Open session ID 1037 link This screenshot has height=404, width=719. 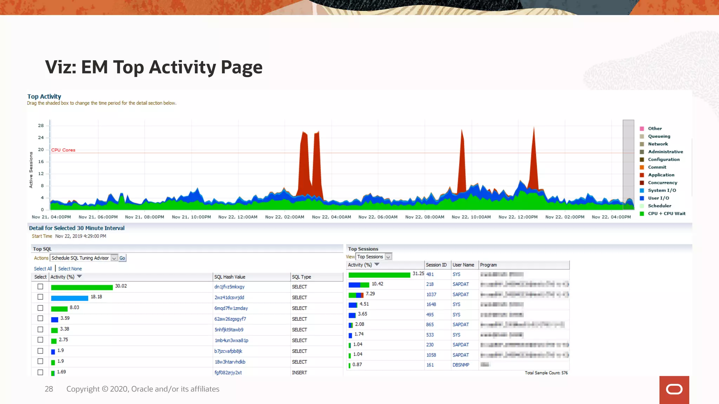tap(431, 295)
